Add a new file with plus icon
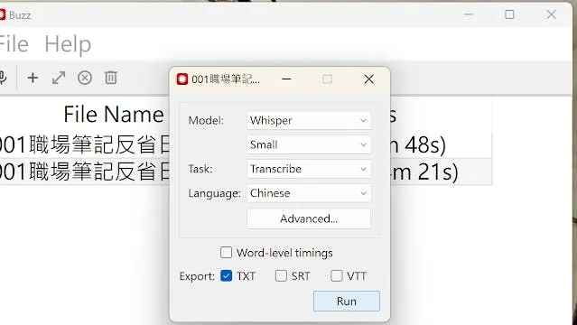This screenshot has height=325, width=577. (33, 78)
